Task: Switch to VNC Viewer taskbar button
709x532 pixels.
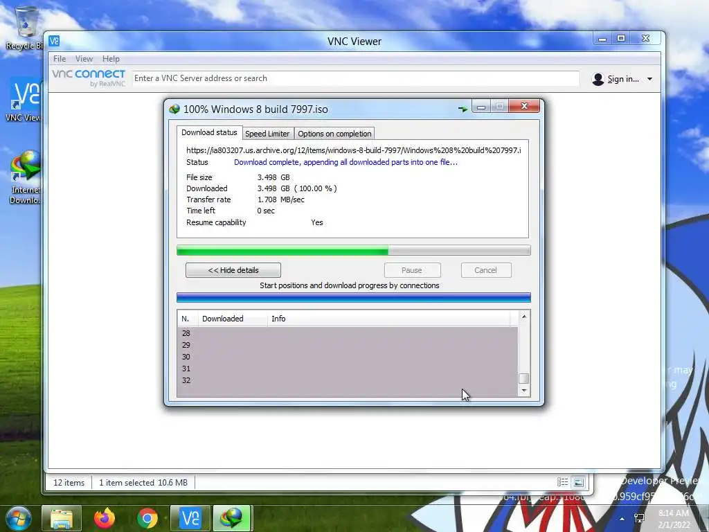Action: pos(190,518)
